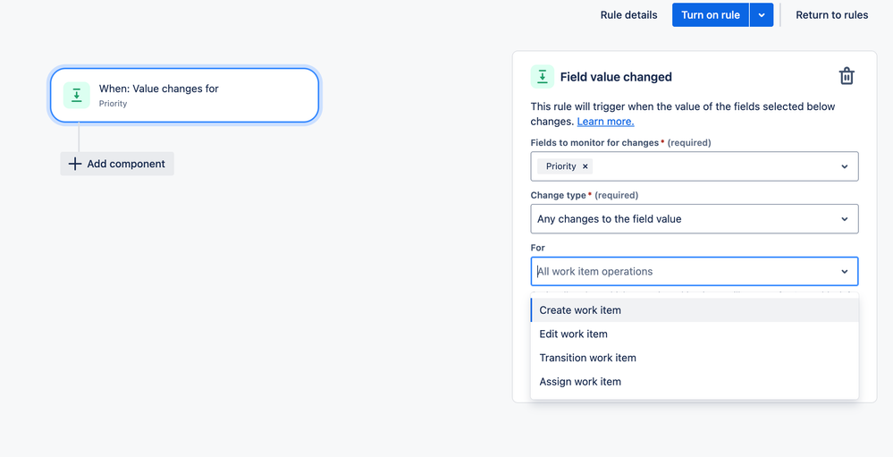Follow the Learn more link
893x457 pixels.
coord(605,122)
